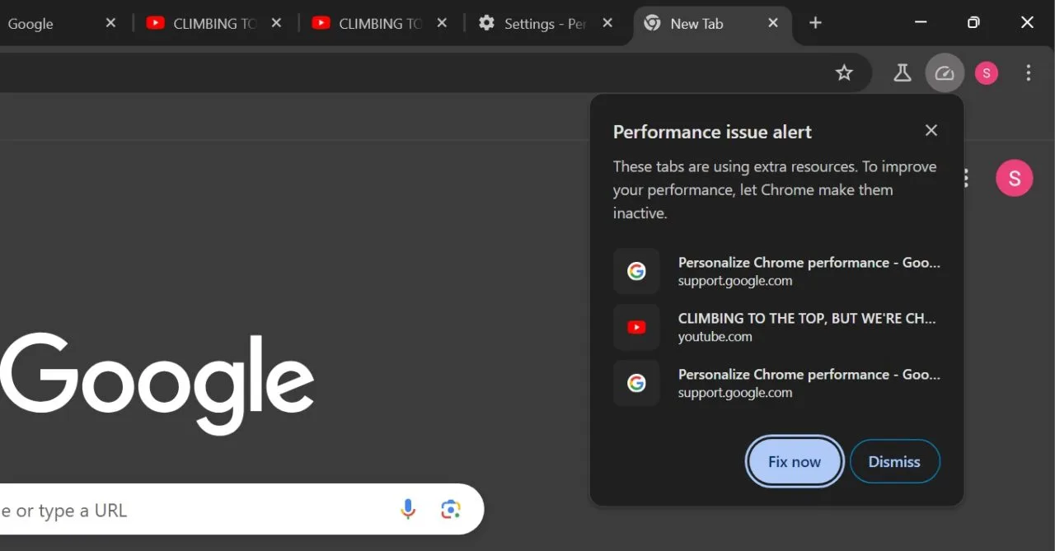Close the New Tab tab

point(773,23)
